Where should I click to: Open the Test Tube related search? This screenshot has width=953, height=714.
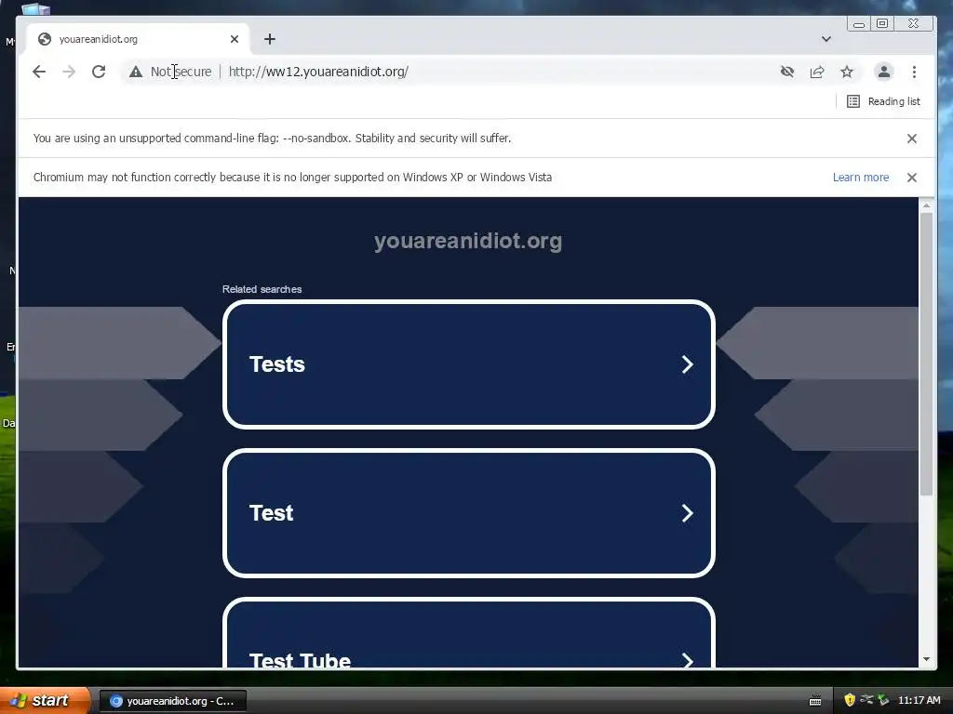pos(469,632)
